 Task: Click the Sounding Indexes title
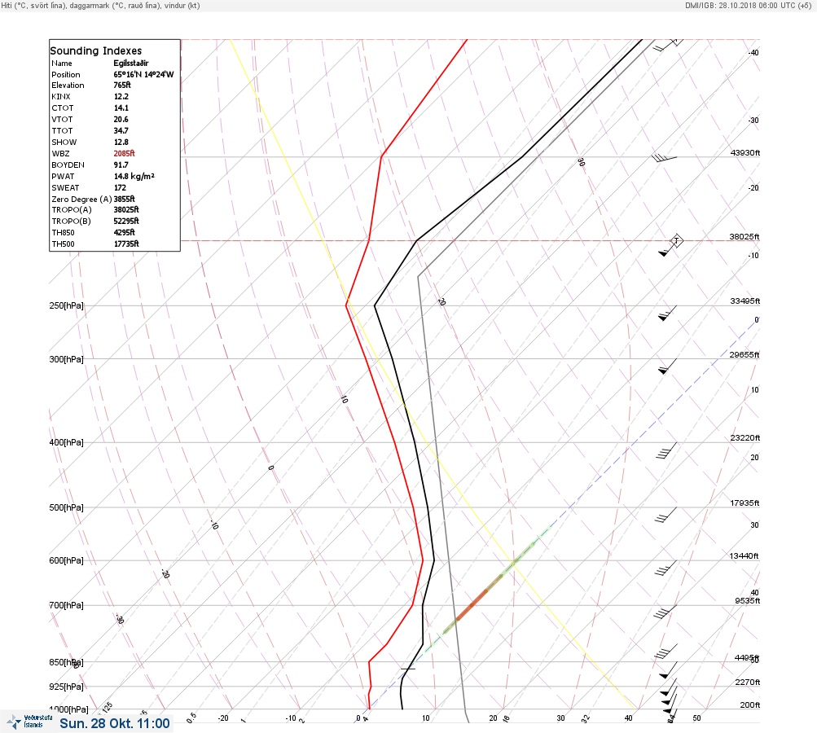96,50
